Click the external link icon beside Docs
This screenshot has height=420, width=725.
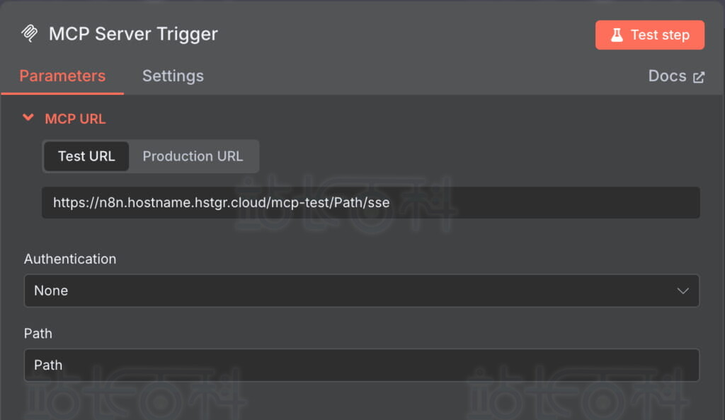click(699, 77)
